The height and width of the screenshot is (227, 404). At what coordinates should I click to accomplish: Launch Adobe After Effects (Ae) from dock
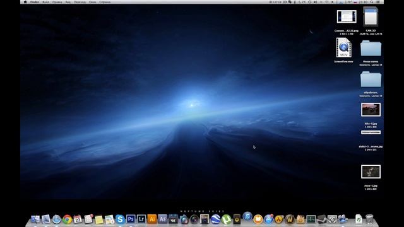pos(162,219)
